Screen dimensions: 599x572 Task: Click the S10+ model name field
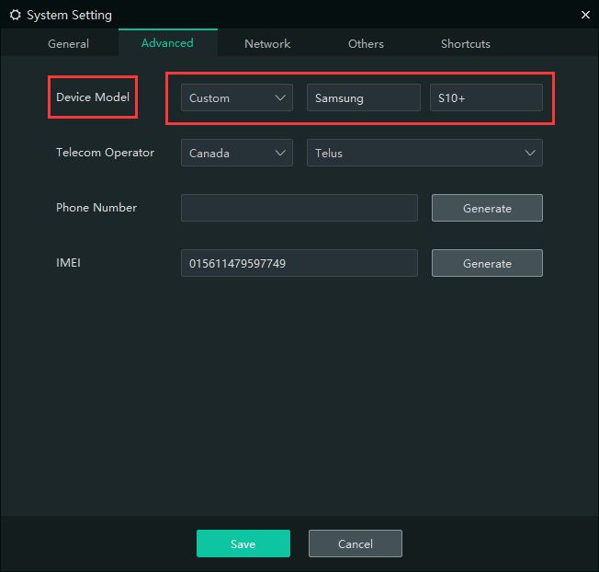pyautogui.click(x=486, y=98)
